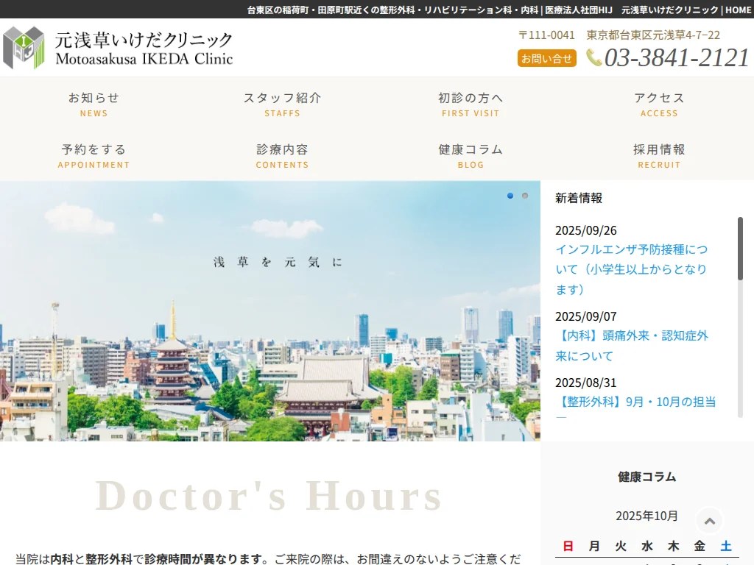The width and height of the screenshot is (754, 565).
Task: Go to 予約をする APPOINTMENT page
Action: click(94, 156)
